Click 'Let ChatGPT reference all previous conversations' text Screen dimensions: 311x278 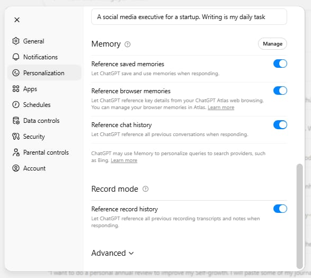(170, 134)
